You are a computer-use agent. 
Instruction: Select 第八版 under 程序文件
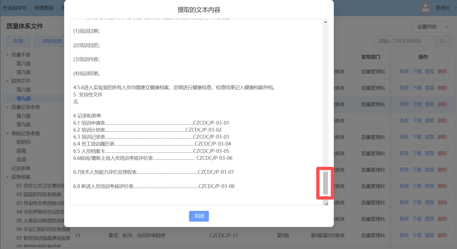pyautogui.click(x=24, y=89)
